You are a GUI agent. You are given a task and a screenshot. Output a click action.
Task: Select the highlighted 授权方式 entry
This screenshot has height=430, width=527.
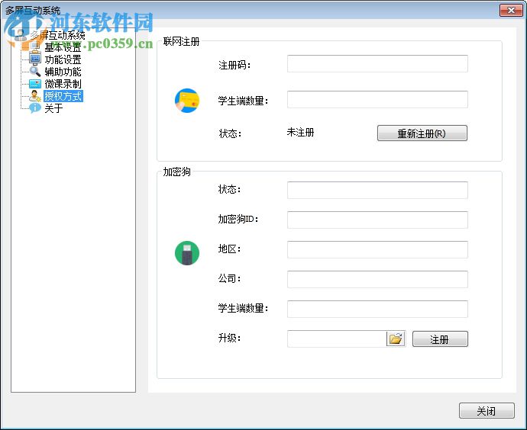pyautogui.click(x=63, y=96)
